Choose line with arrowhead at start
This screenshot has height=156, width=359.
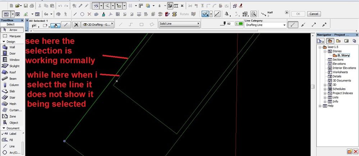pos(303,25)
